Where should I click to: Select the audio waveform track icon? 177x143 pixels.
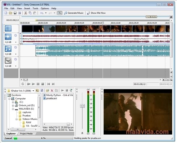[x=8, y=37]
